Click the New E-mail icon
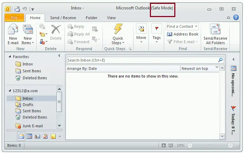 tap(13, 29)
